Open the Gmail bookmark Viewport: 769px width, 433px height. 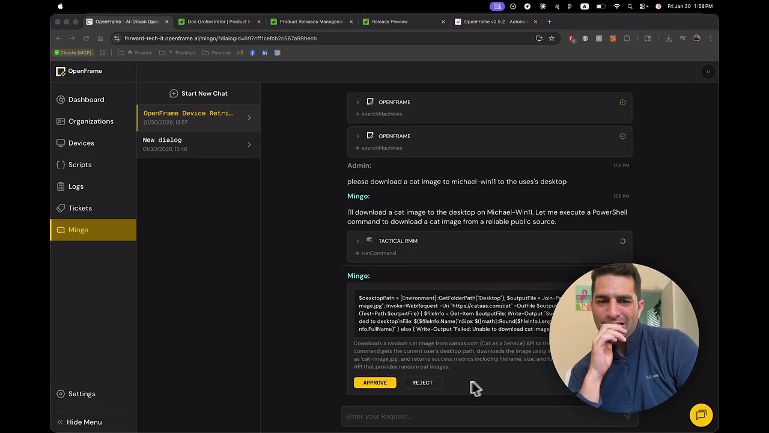pyautogui.click(x=240, y=53)
